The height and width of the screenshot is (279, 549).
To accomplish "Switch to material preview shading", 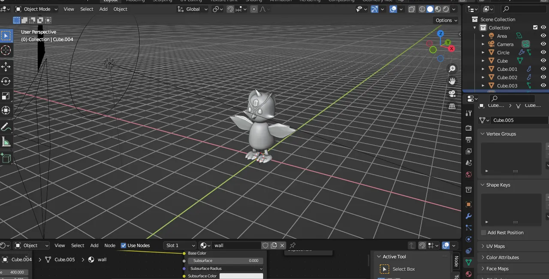I will tap(438, 9).
